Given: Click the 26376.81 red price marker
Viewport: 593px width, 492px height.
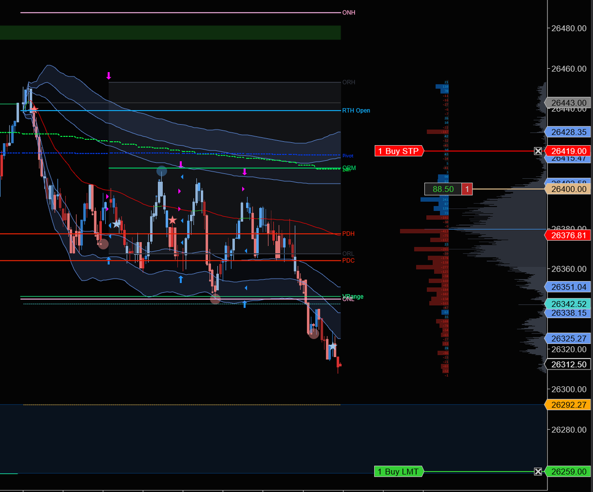Looking at the screenshot, I should [568, 235].
